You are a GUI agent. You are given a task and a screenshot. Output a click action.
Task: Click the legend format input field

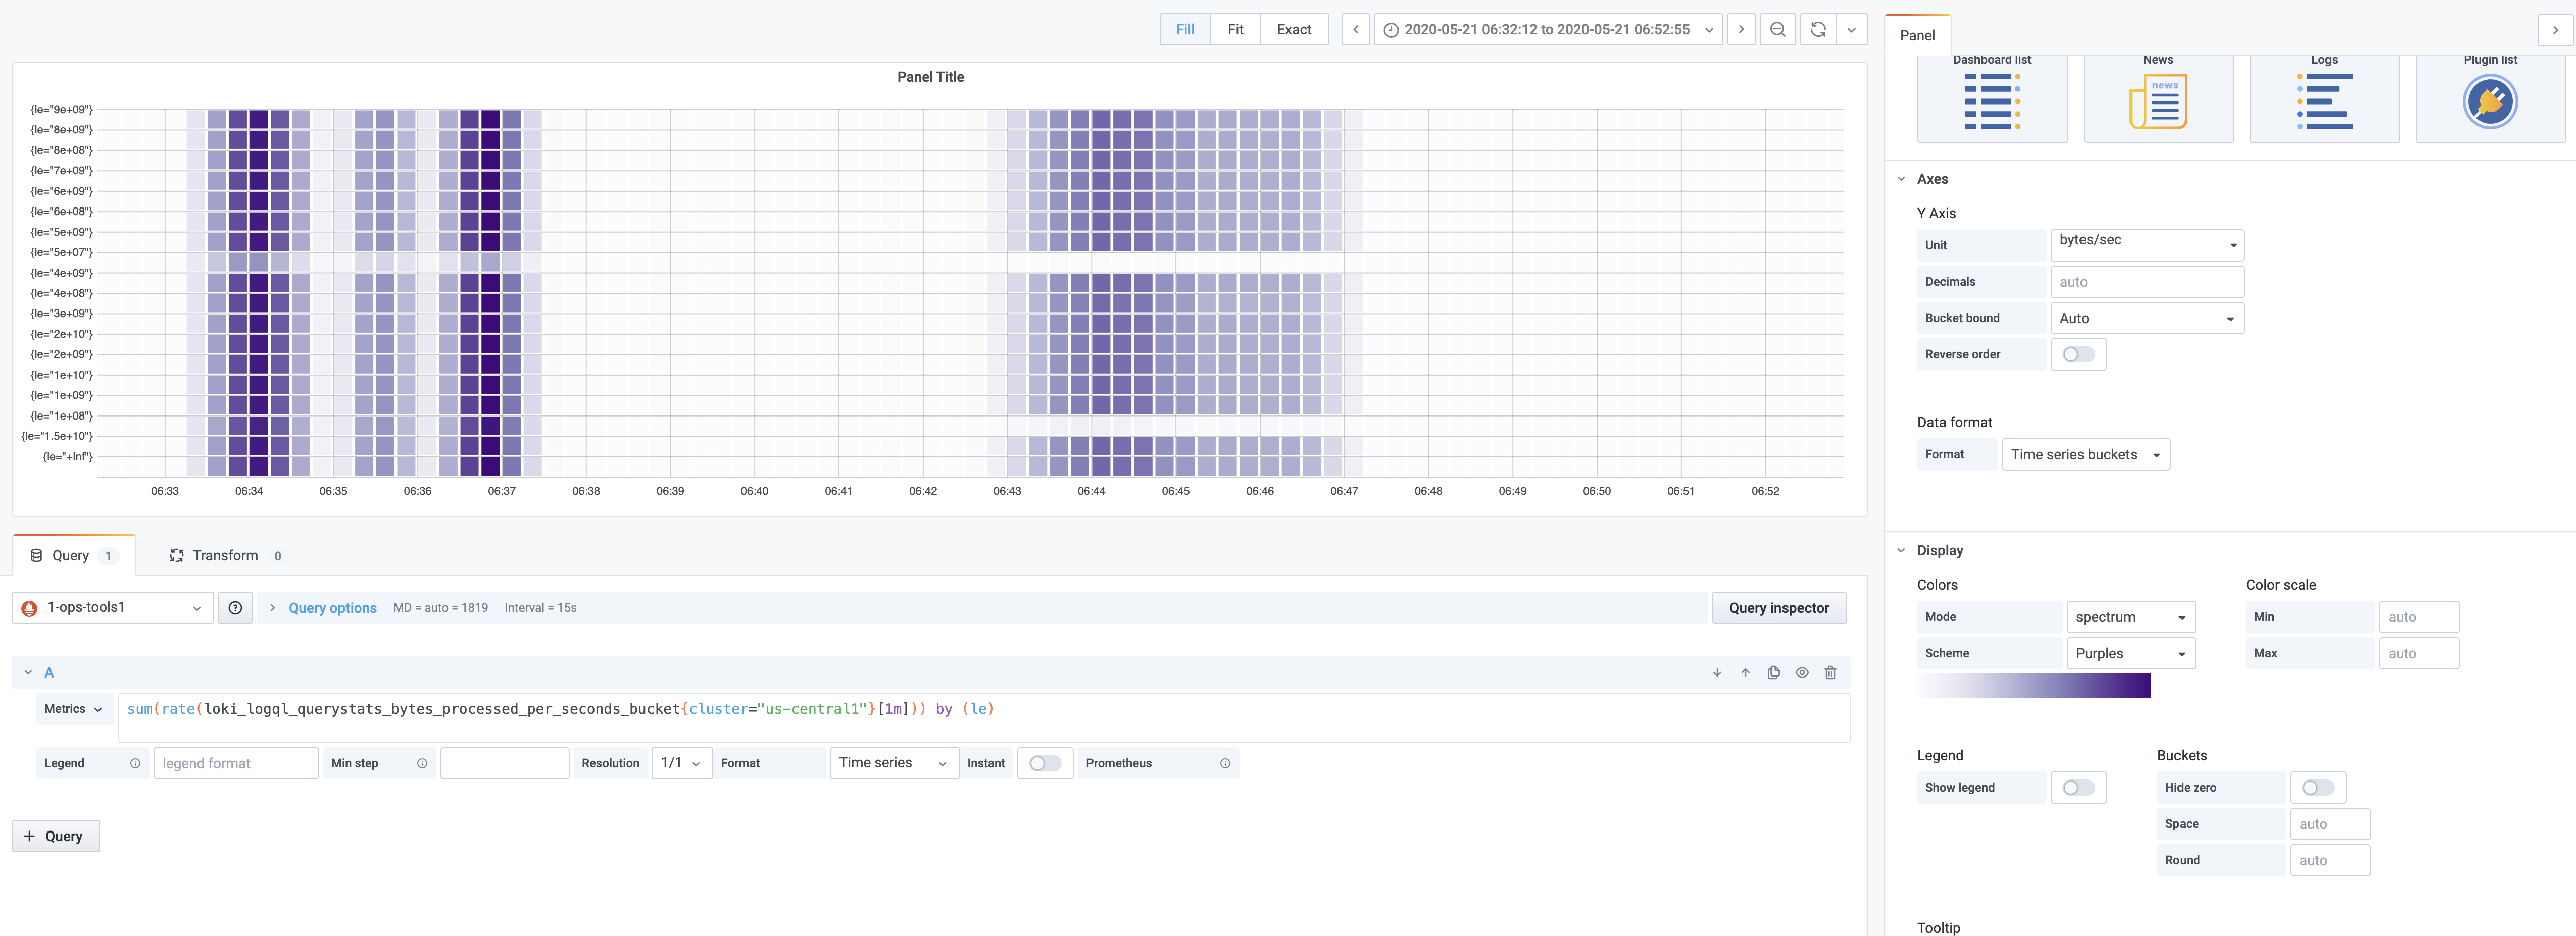236,763
